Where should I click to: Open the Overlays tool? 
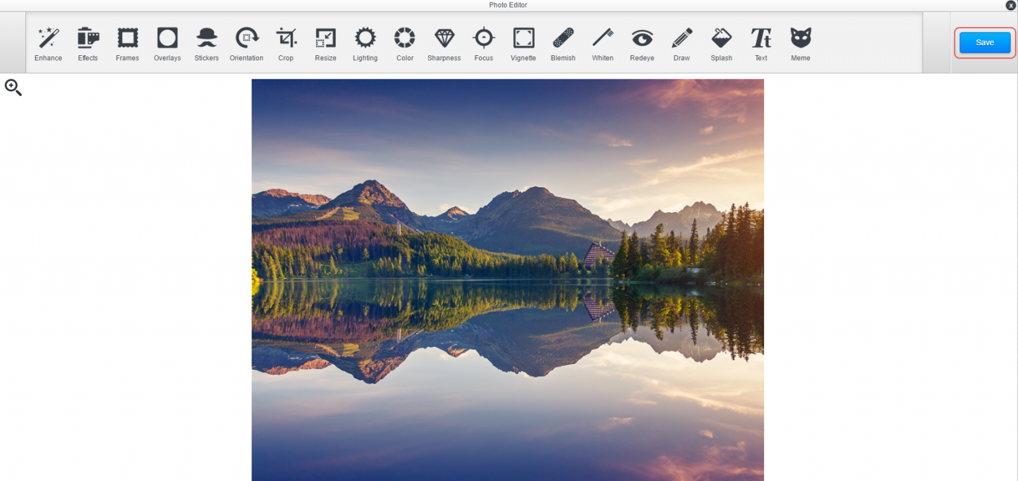pos(167,43)
